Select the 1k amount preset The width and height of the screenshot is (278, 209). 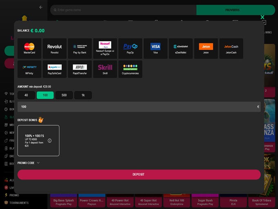point(83,95)
